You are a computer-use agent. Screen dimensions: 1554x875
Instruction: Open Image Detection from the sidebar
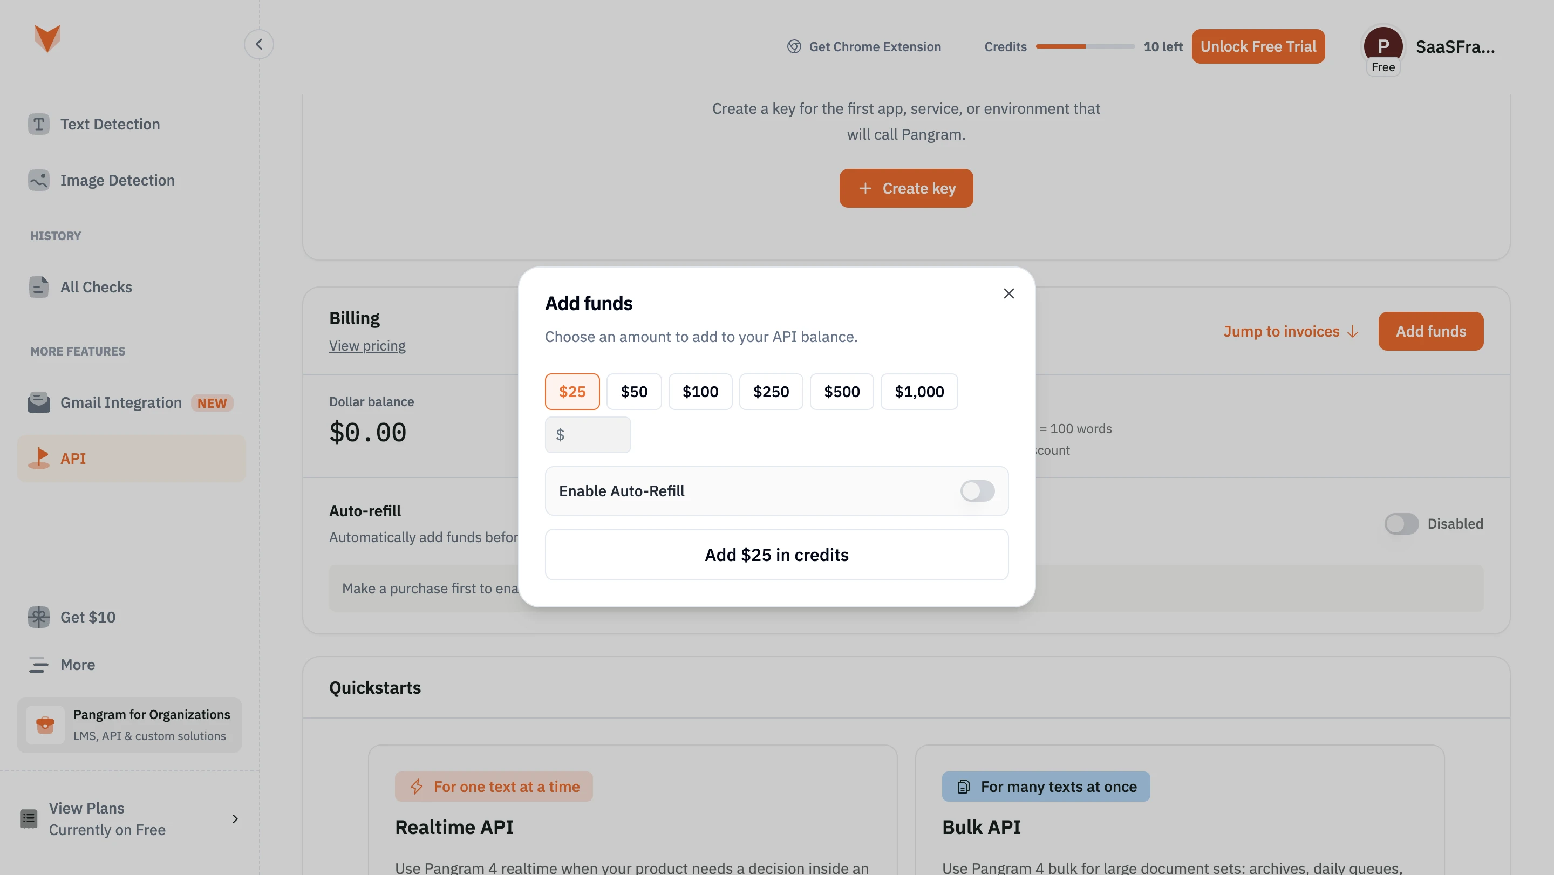pyautogui.click(x=101, y=180)
